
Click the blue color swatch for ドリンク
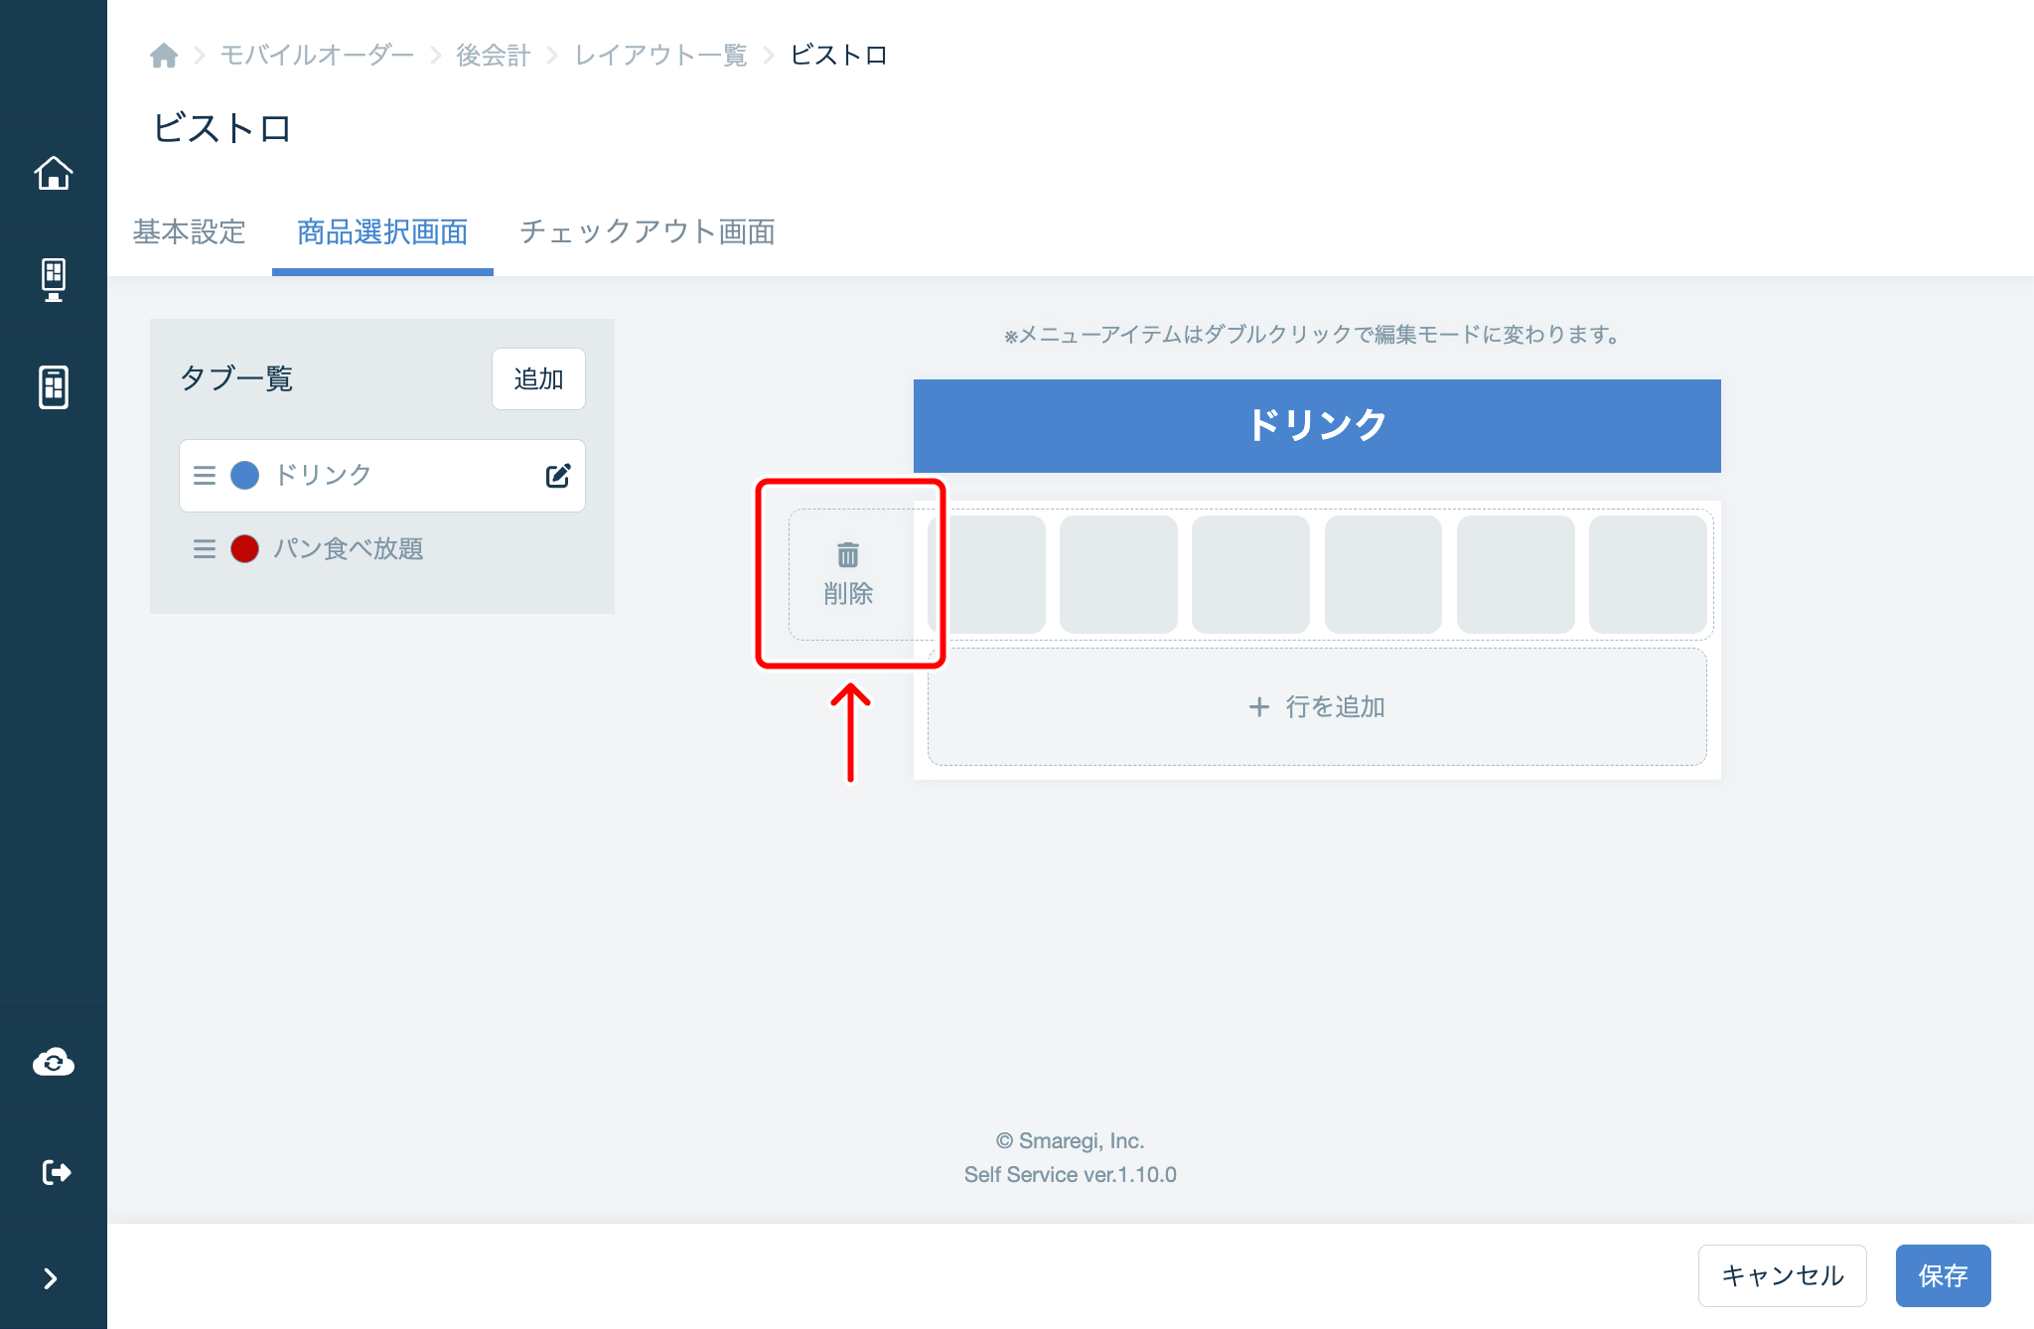244,475
